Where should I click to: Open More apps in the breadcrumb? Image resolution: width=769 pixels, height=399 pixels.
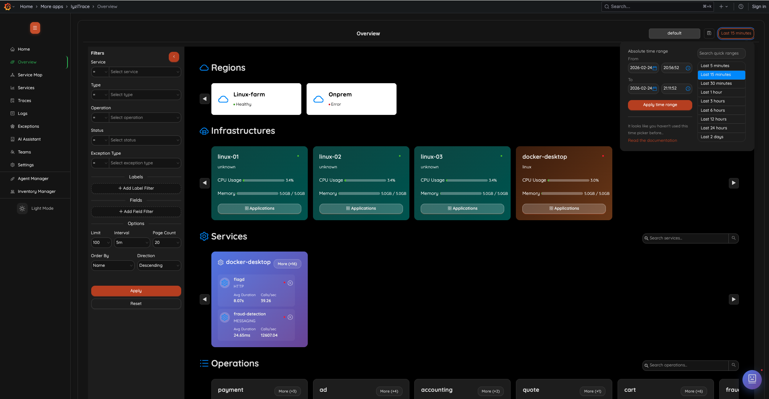(52, 6)
